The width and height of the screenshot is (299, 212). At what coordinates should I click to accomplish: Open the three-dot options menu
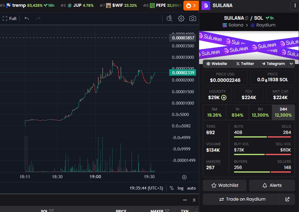coord(295,6)
